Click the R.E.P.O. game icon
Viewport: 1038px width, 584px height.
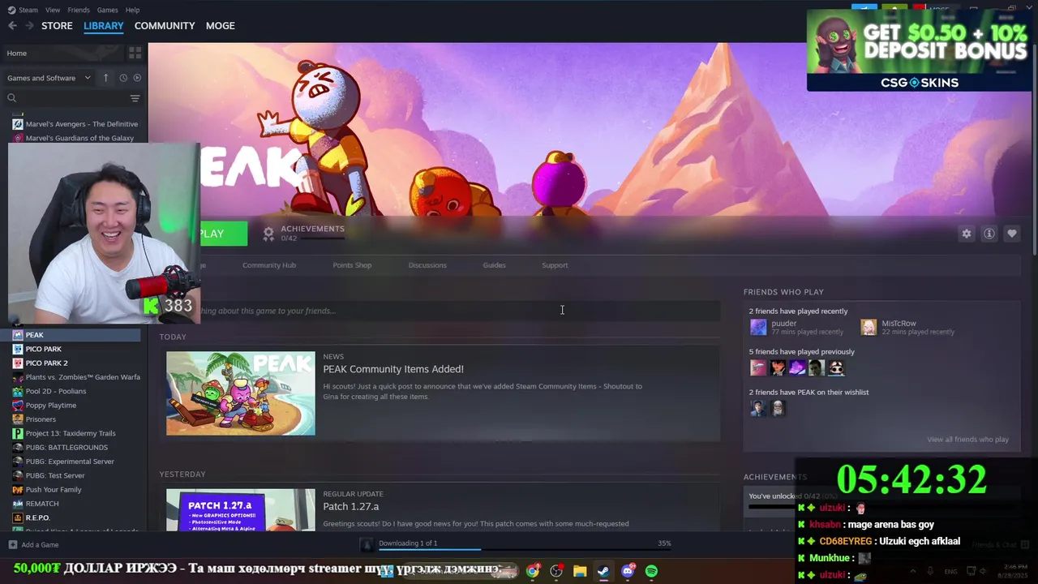18,517
